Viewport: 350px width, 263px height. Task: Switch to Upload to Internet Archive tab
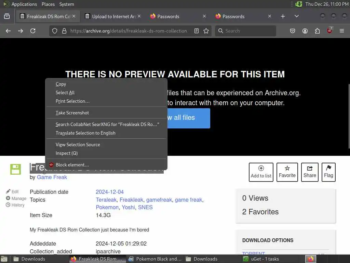(x=113, y=16)
